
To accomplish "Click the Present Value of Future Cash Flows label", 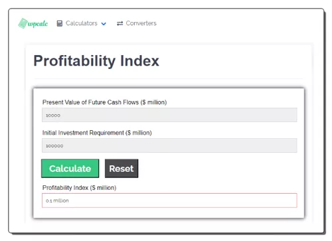I will (x=104, y=102).
